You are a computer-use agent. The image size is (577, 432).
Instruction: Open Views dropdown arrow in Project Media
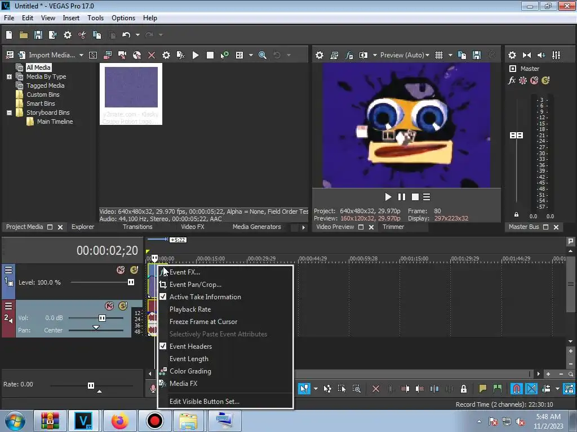(251, 55)
